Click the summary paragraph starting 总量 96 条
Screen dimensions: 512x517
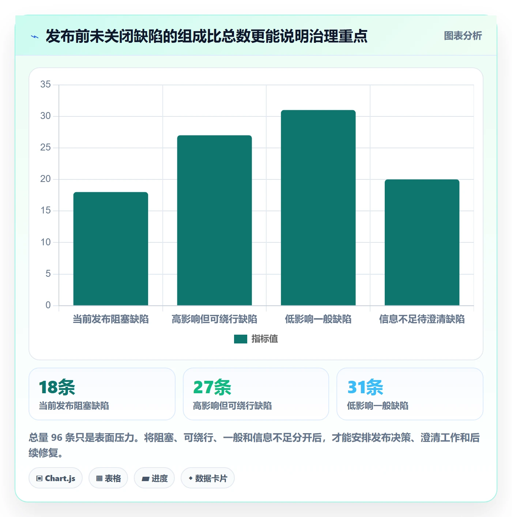(x=255, y=445)
